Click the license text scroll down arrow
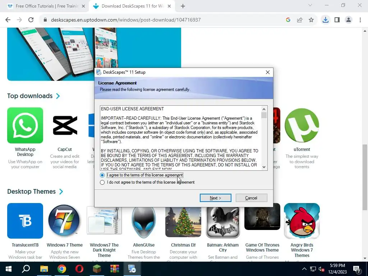The height and width of the screenshot is (276, 368). (264, 167)
